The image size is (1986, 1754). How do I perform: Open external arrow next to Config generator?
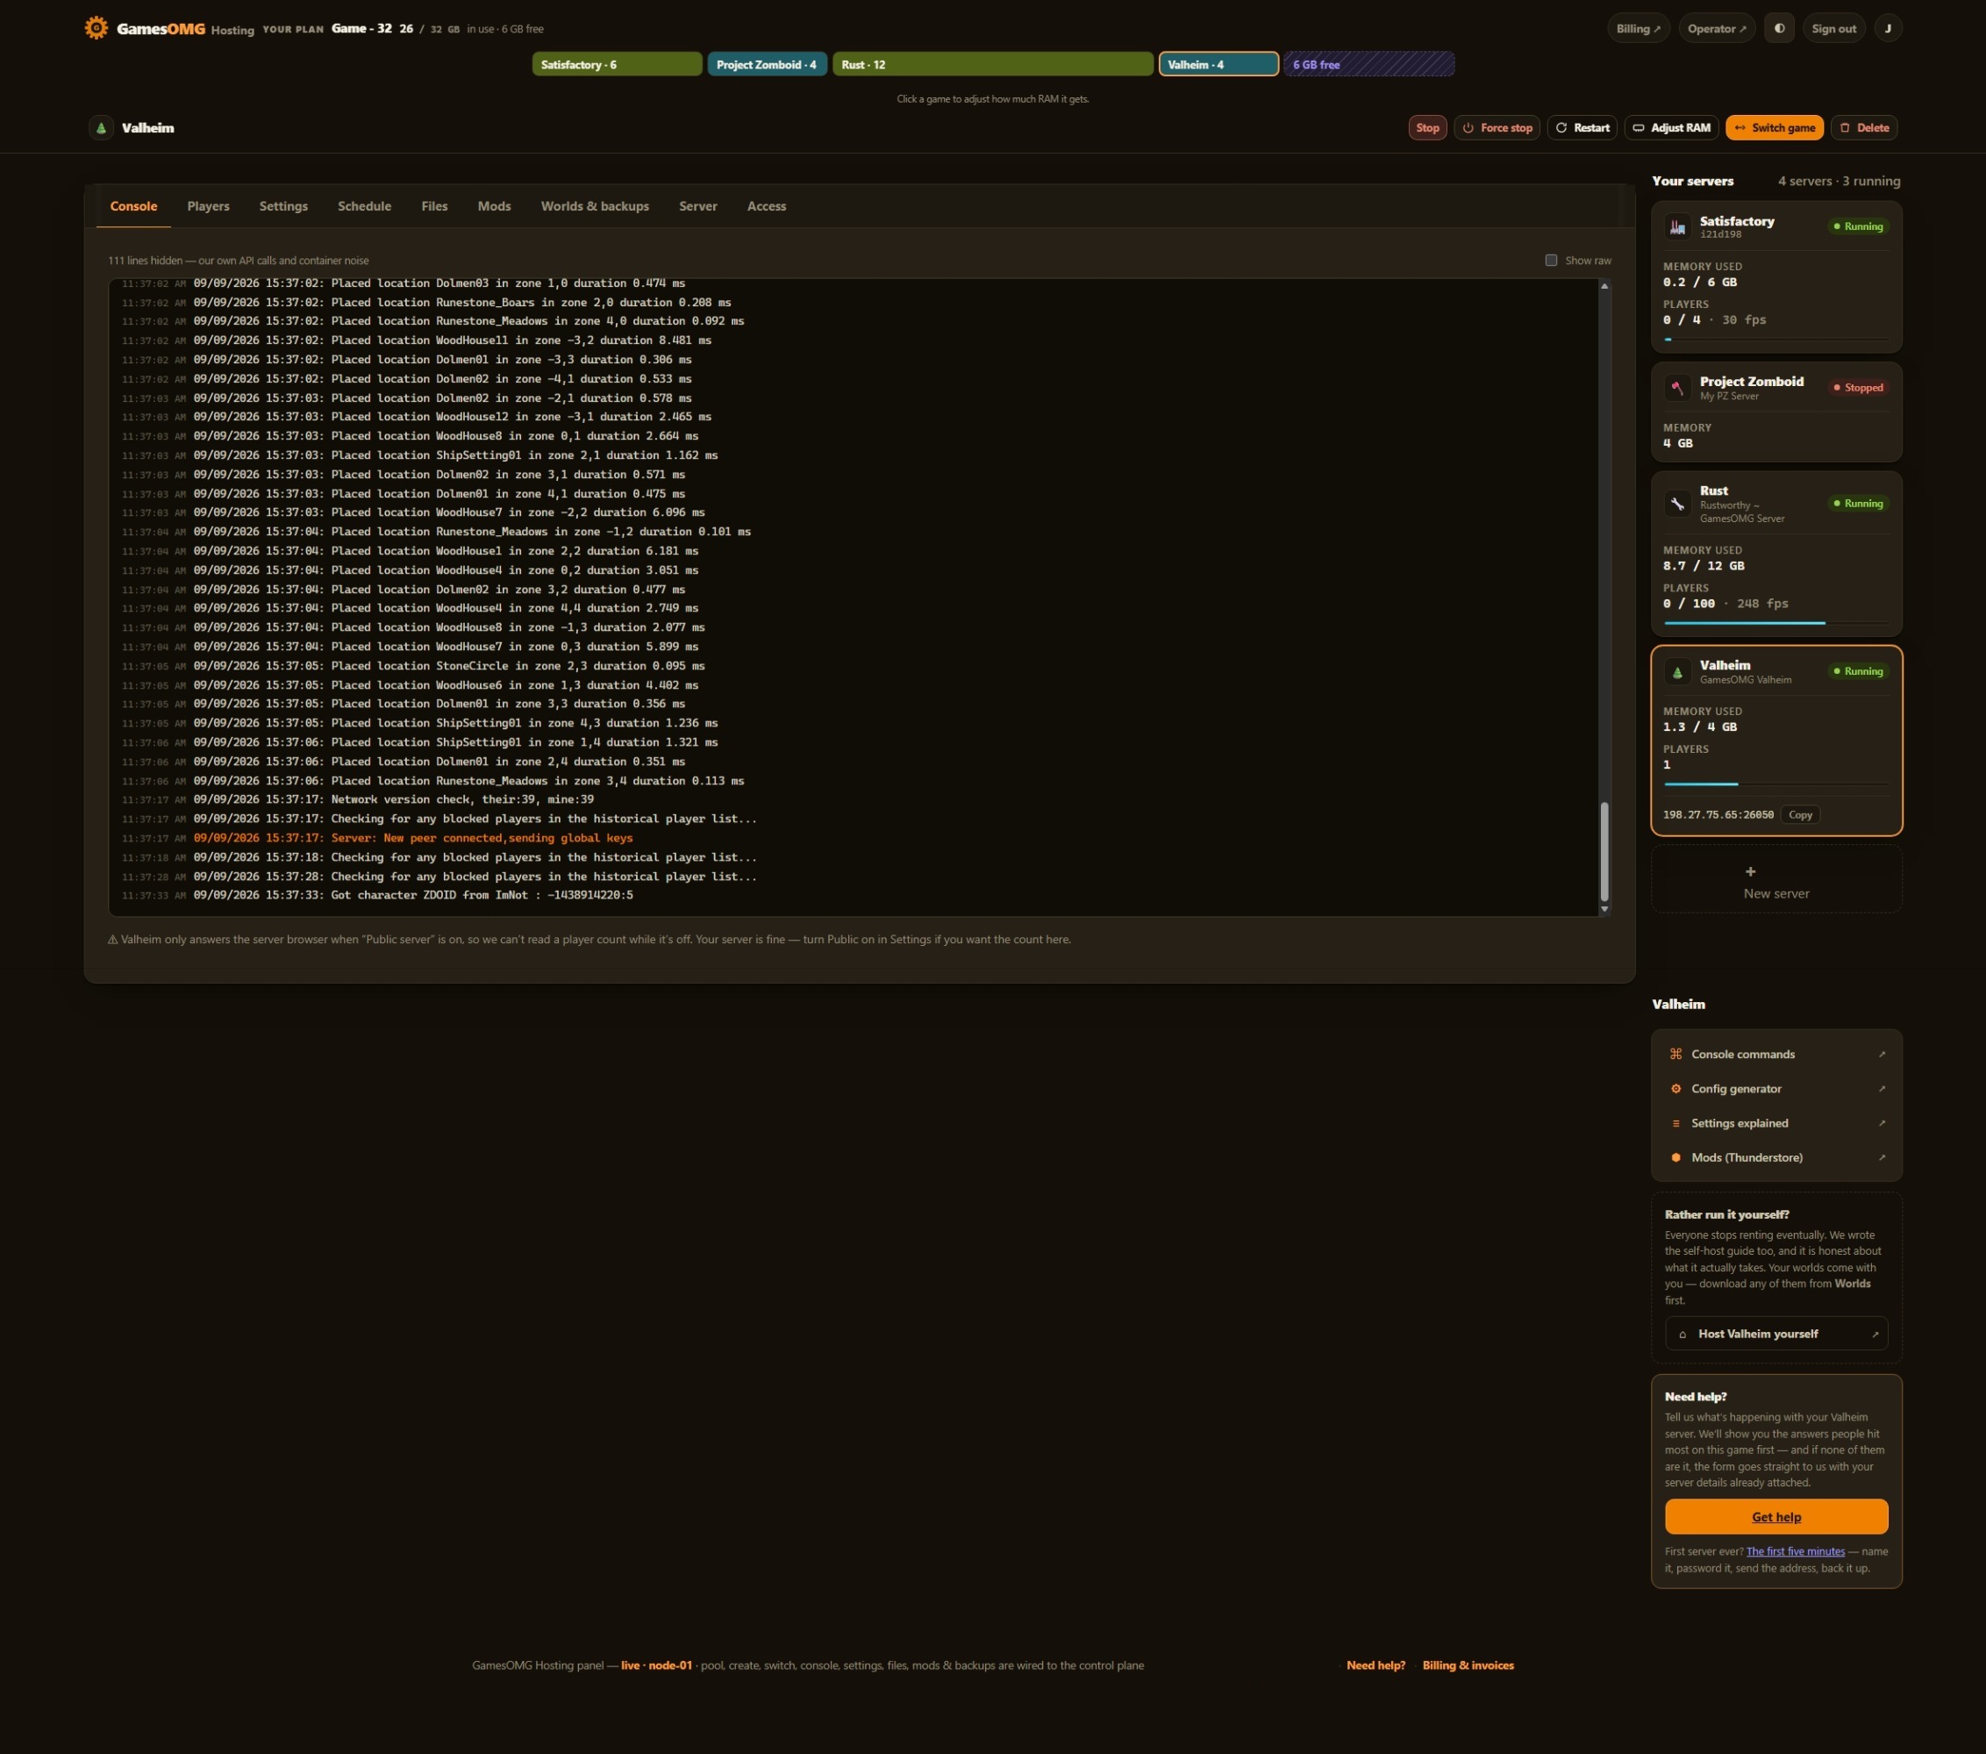coord(1881,1088)
